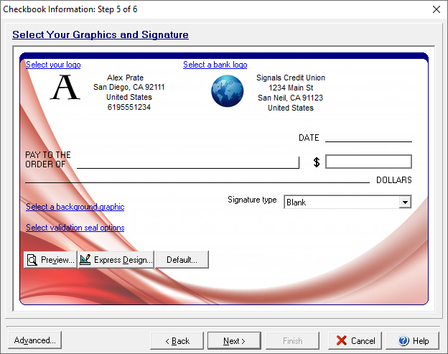Screen dimensions: 448x354
Task: Click the DOLLARS label on the check
Action: 394,180
